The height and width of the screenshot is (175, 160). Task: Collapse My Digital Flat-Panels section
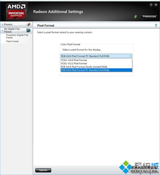pos(2,30)
